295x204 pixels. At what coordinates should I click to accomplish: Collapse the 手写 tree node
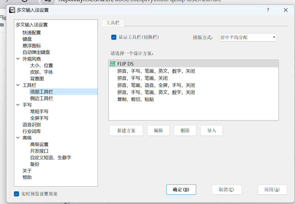(x=18, y=105)
